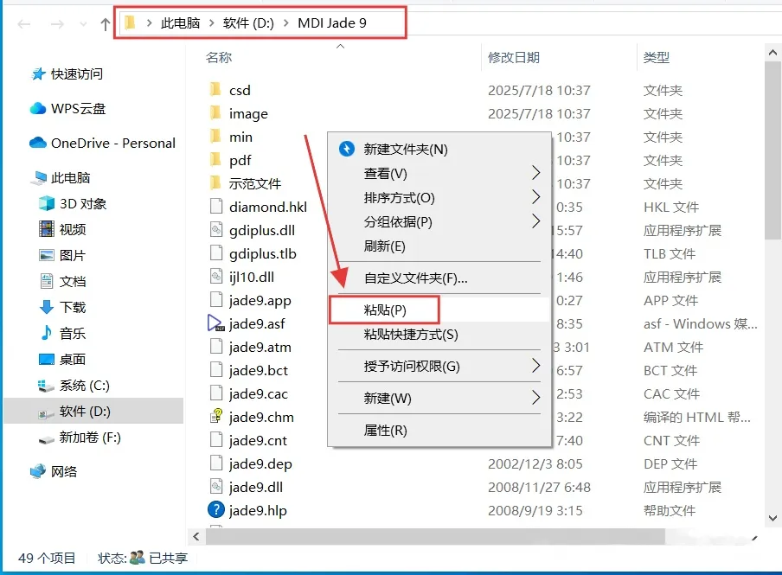Sort files by 名称 column header
The image size is (782, 575).
click(219, 57)
